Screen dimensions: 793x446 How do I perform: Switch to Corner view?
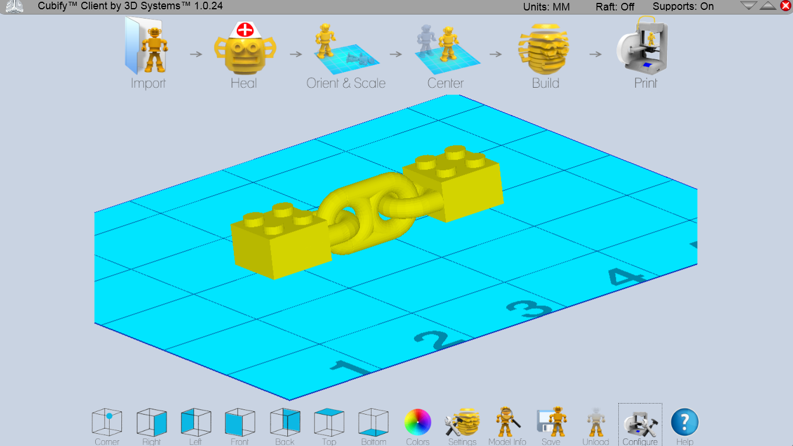[107, 423]
